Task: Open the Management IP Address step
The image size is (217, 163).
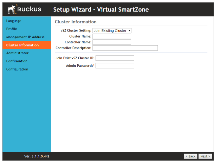Action: click(x=25, y=37)
